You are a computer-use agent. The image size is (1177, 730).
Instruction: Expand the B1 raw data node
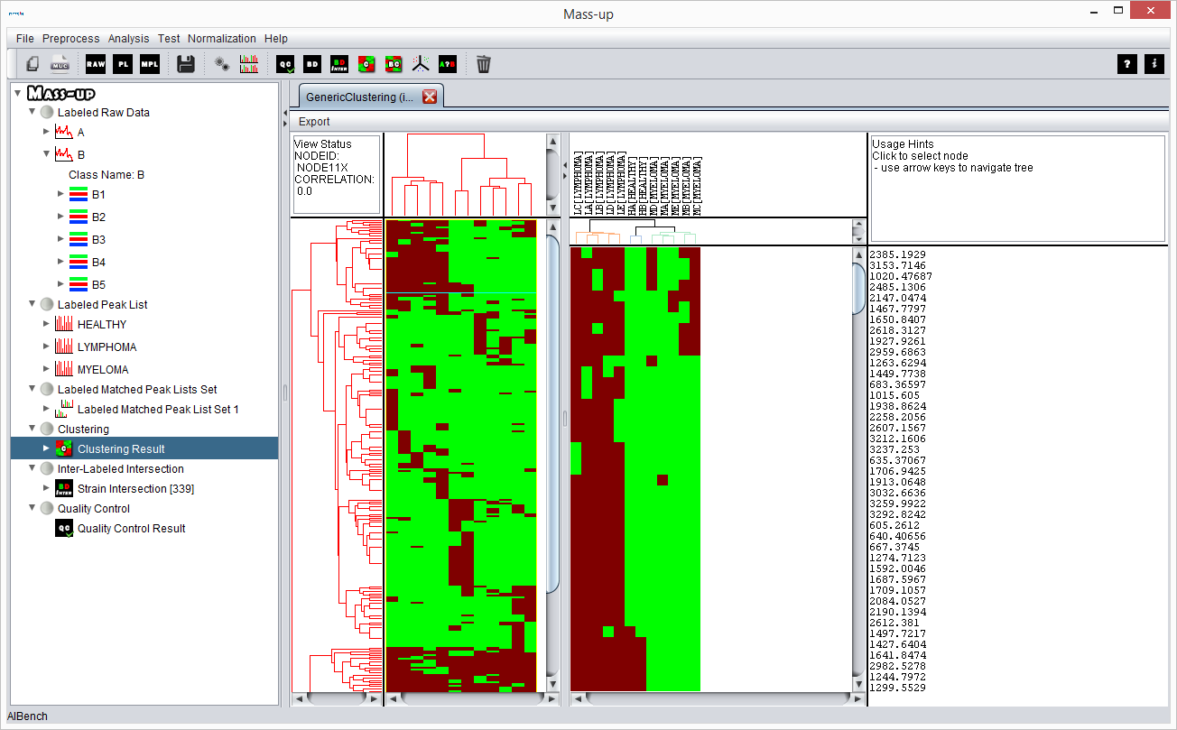[x=60, y=194]
